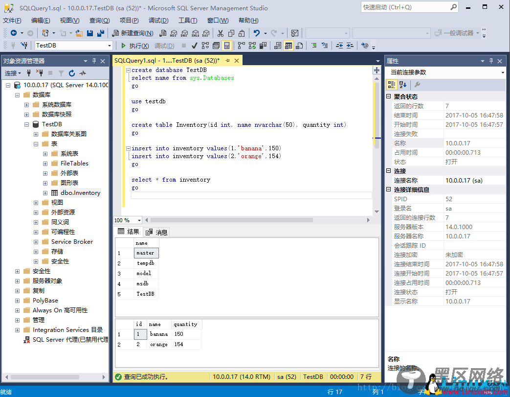Click the undo arrow icon
Image resolution: width=510 pixels, height=397 pixels.
[257, 33]
